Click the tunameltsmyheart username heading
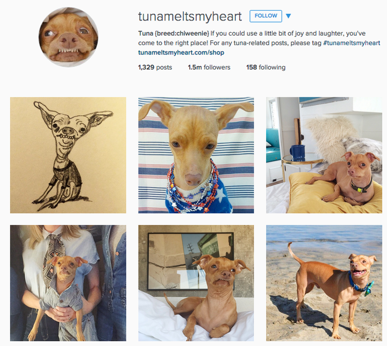This screenshot has width=387, height=346. point(190,17)
